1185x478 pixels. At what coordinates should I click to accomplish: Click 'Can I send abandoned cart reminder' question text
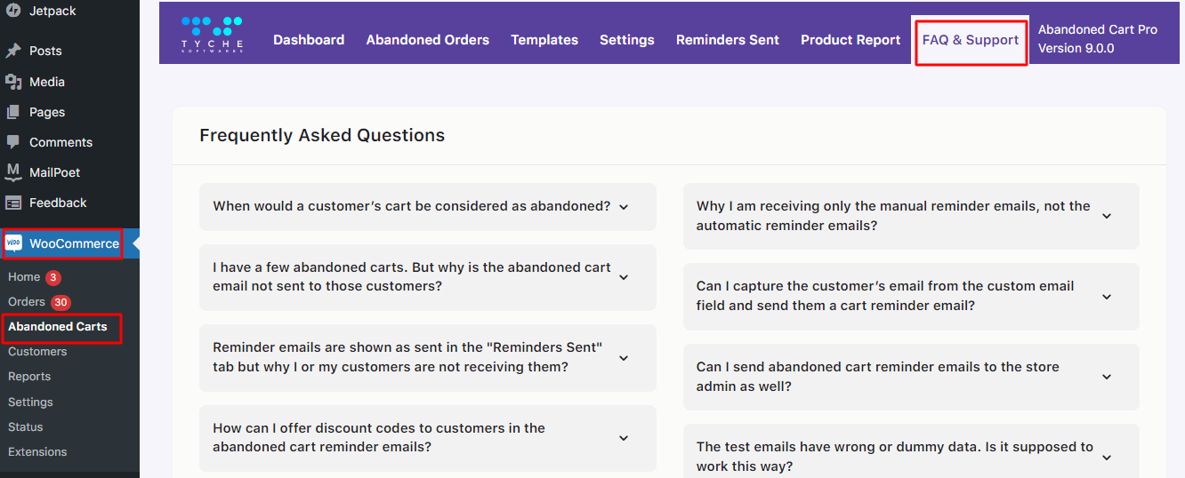click(x=878, y=377)
